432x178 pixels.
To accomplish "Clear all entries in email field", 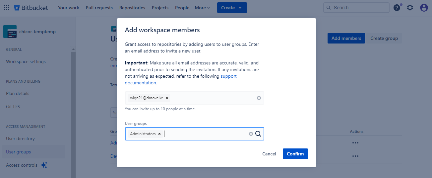I will click(x=259, y=98).
